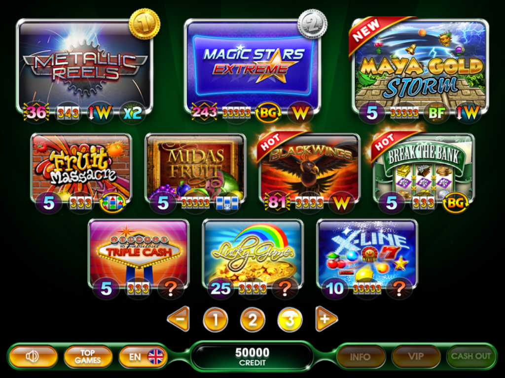Open the EN language selector
The height and width of the screenshot is (378, 505).
pyautogui.click(x=143, y=356)
